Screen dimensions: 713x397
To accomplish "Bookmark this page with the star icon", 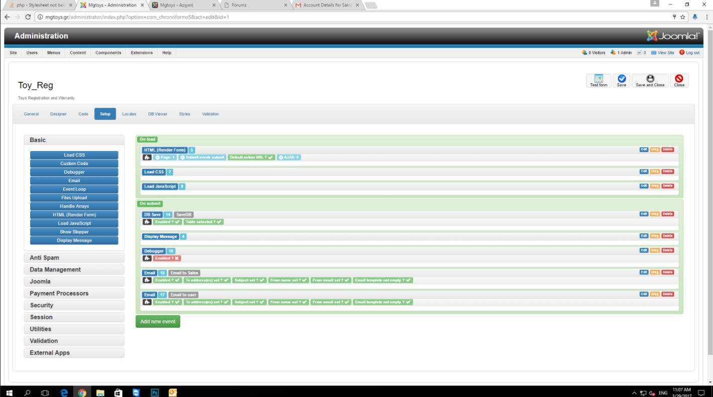I will [683, 17].
